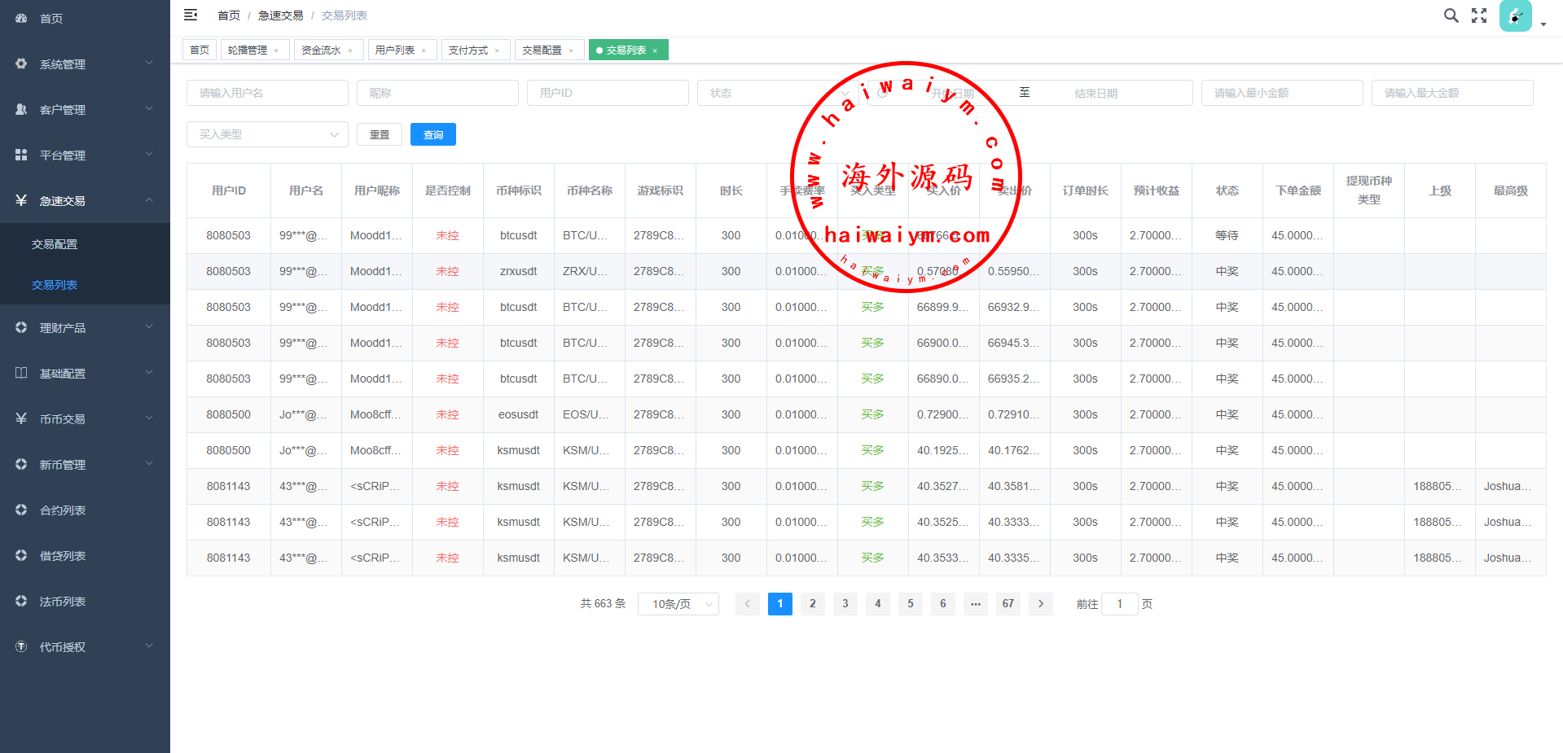1563x753 pixels.
Task: Expand the 理财产品 sidebar menu
Action: coord(85,327)
